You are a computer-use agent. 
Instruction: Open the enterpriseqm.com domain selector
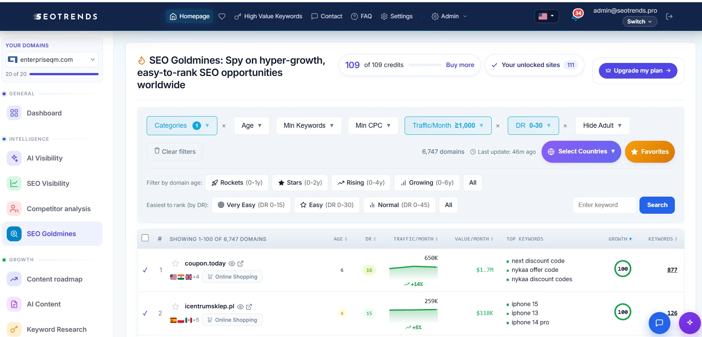click(52, 60)
